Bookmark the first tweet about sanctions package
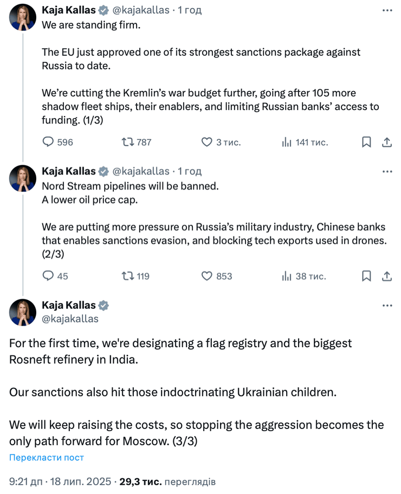This screenshot has height=494, width=401. point(366,142)
